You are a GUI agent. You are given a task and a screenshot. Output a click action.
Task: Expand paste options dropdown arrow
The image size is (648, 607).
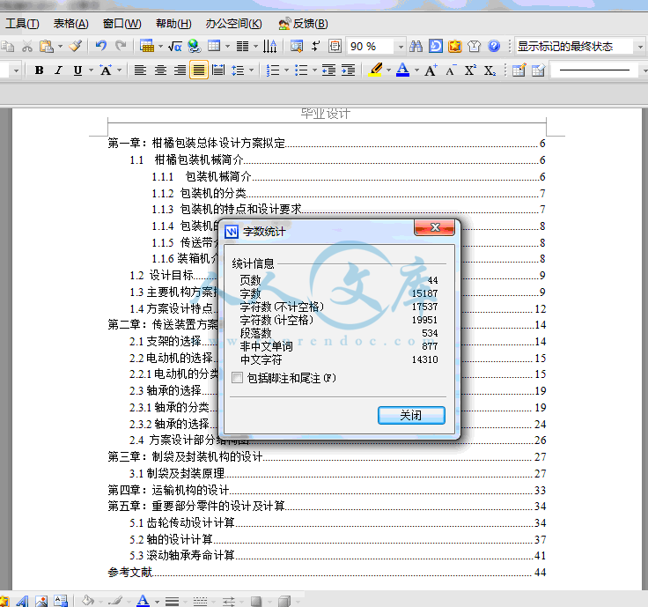(61, 46)
